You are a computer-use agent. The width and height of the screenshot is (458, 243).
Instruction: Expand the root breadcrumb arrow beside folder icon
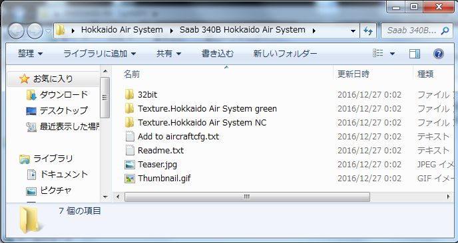click(73, 31)
